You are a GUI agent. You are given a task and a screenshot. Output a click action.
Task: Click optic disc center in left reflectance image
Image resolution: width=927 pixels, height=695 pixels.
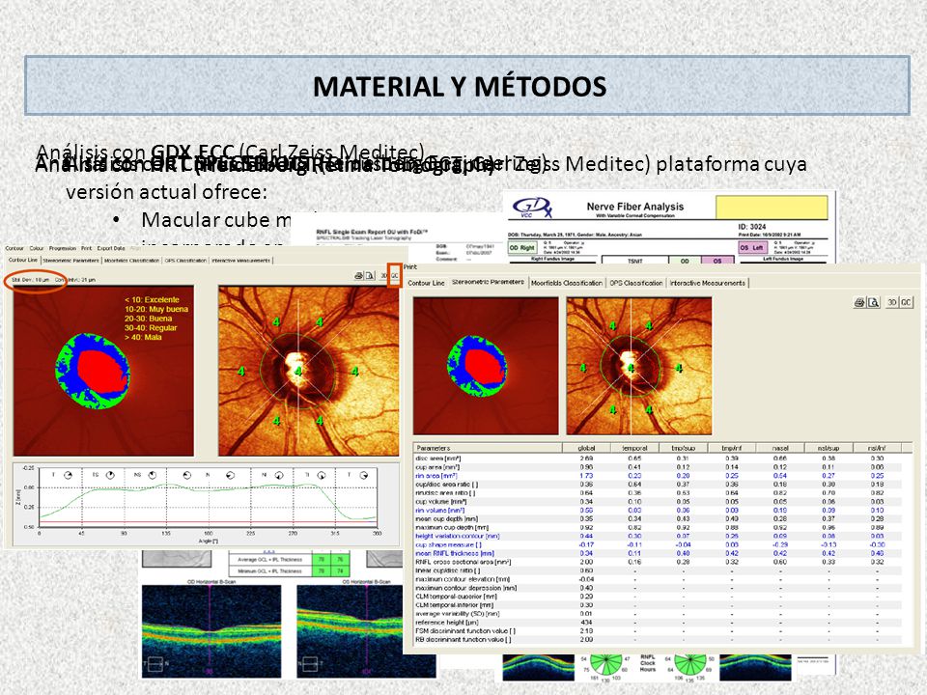tap(297, 371)
